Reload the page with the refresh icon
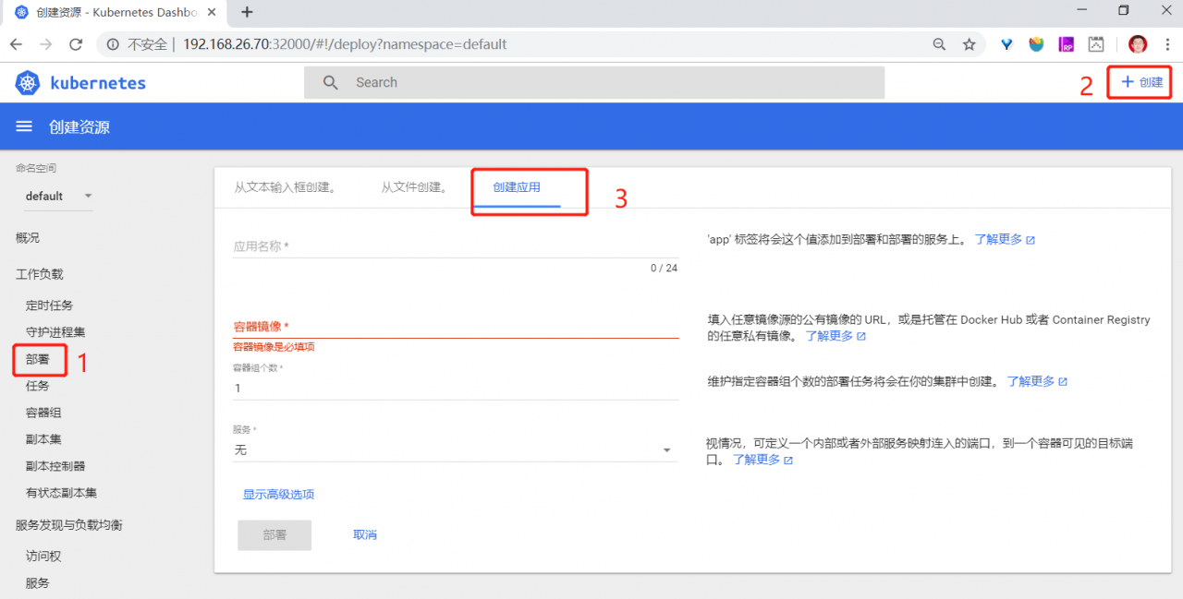 tap(76, 44)
